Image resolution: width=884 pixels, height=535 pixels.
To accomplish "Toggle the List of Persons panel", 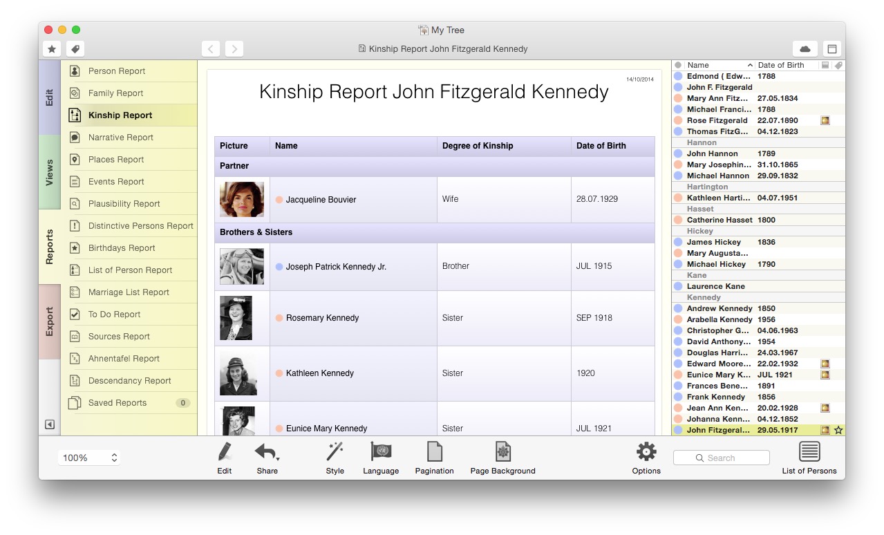I will (x=809, y=458).
